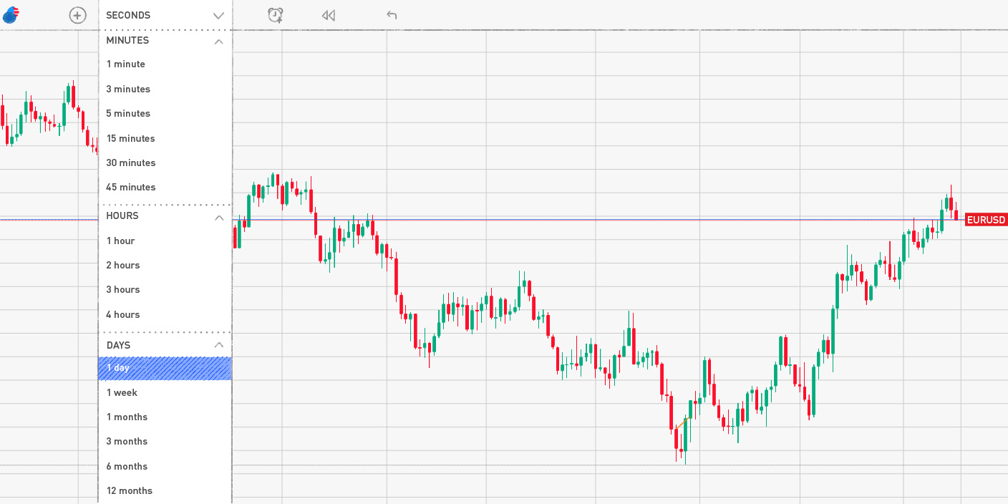
Task: Click the broker logo icon
Action: pyautogui.click(x=10, y=14)
